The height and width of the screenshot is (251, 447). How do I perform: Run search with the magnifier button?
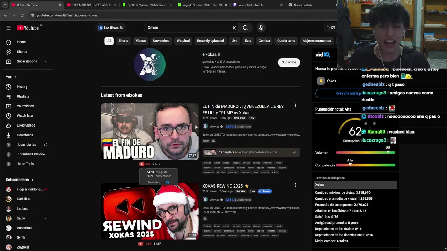(x=246, y=28)
